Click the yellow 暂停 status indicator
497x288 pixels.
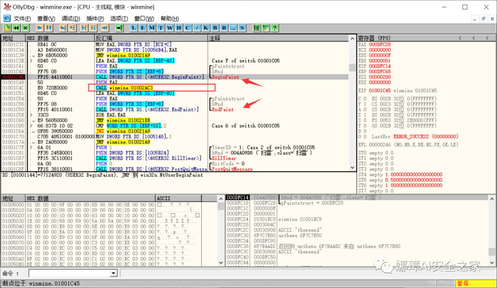(463, 283)
